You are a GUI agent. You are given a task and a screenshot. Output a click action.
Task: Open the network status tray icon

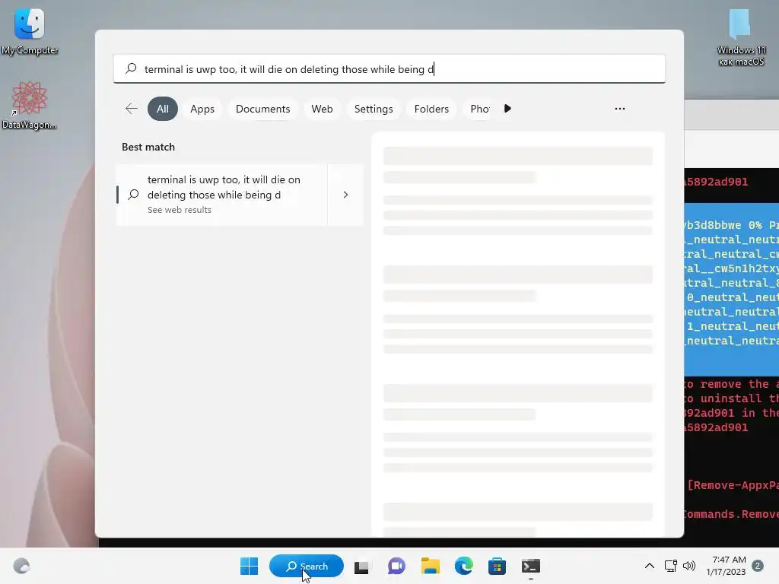point(671,566)
